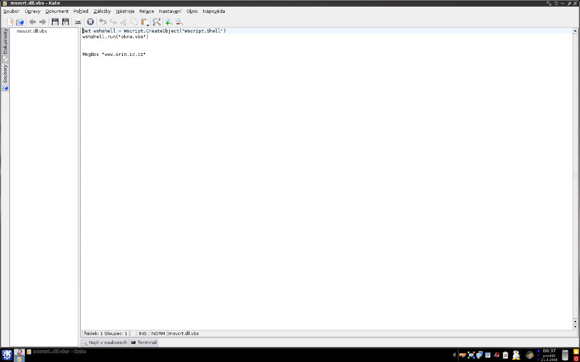Image resolution: width=580 pixels, height=362 pixels.
Task: Click the Close document X icon
Action: 90,22
